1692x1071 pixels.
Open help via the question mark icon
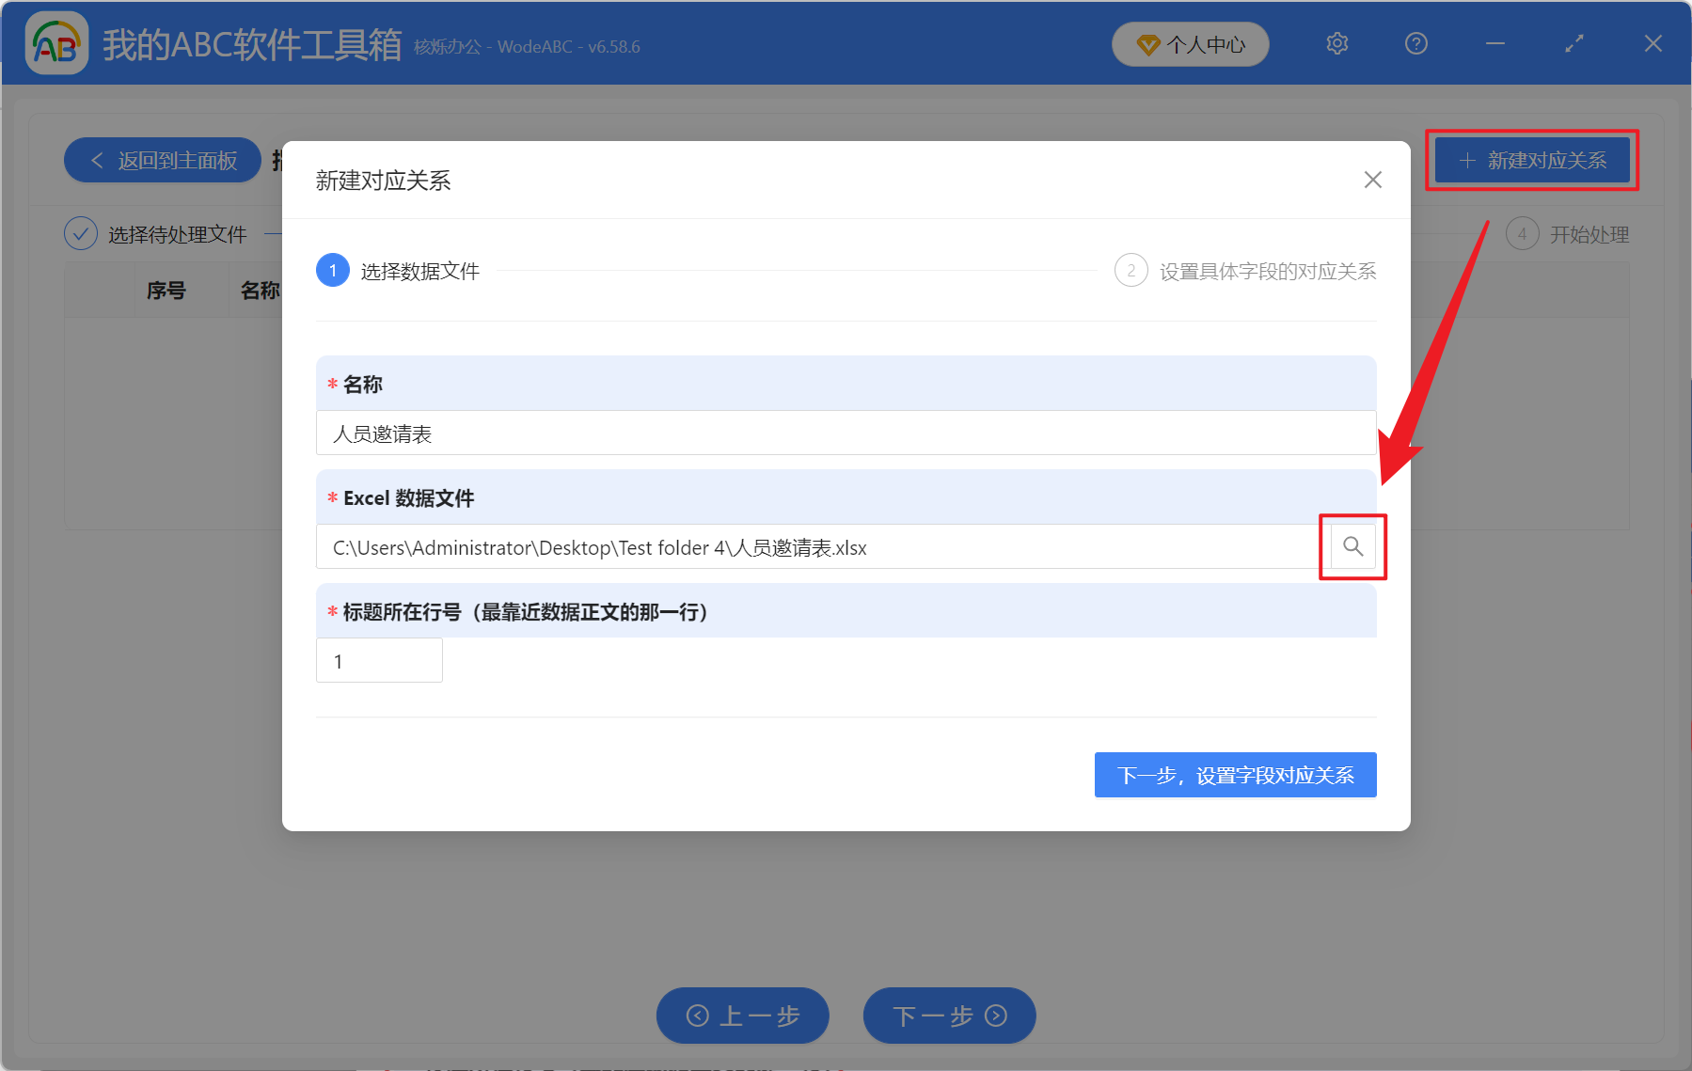click(1415, 43)
